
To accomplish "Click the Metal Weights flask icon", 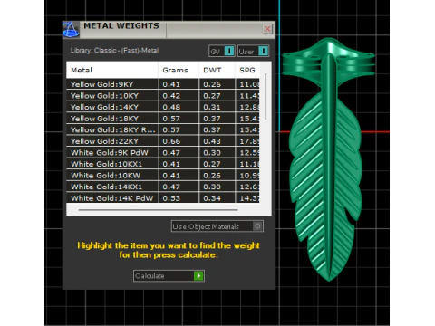I will coord(71,30).
